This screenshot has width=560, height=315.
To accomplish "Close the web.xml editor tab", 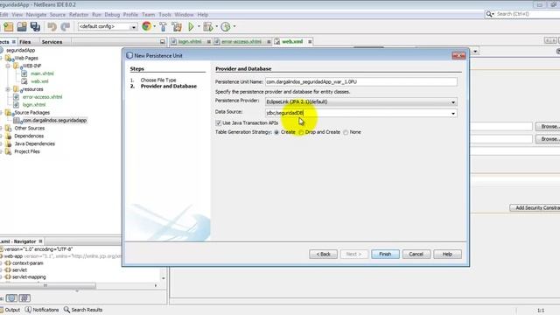I will coord(310,42).
